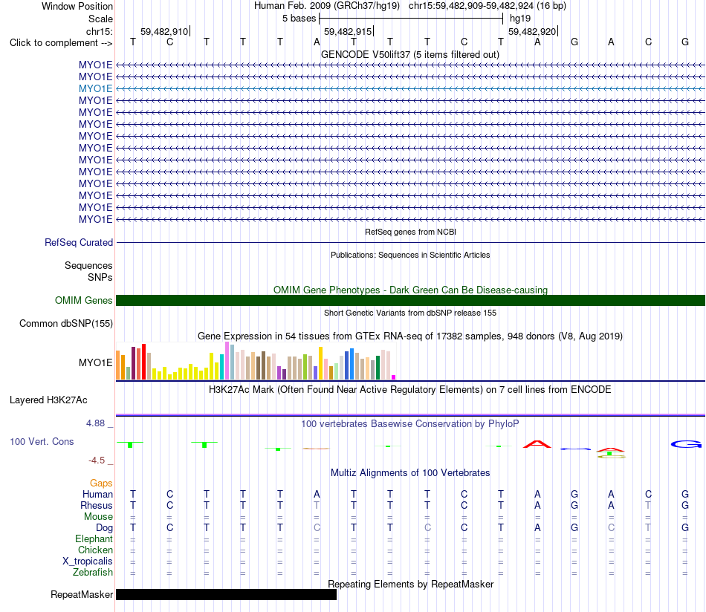Click the MYO1E label beside the GTEx bar chart

tap(95, 362)
